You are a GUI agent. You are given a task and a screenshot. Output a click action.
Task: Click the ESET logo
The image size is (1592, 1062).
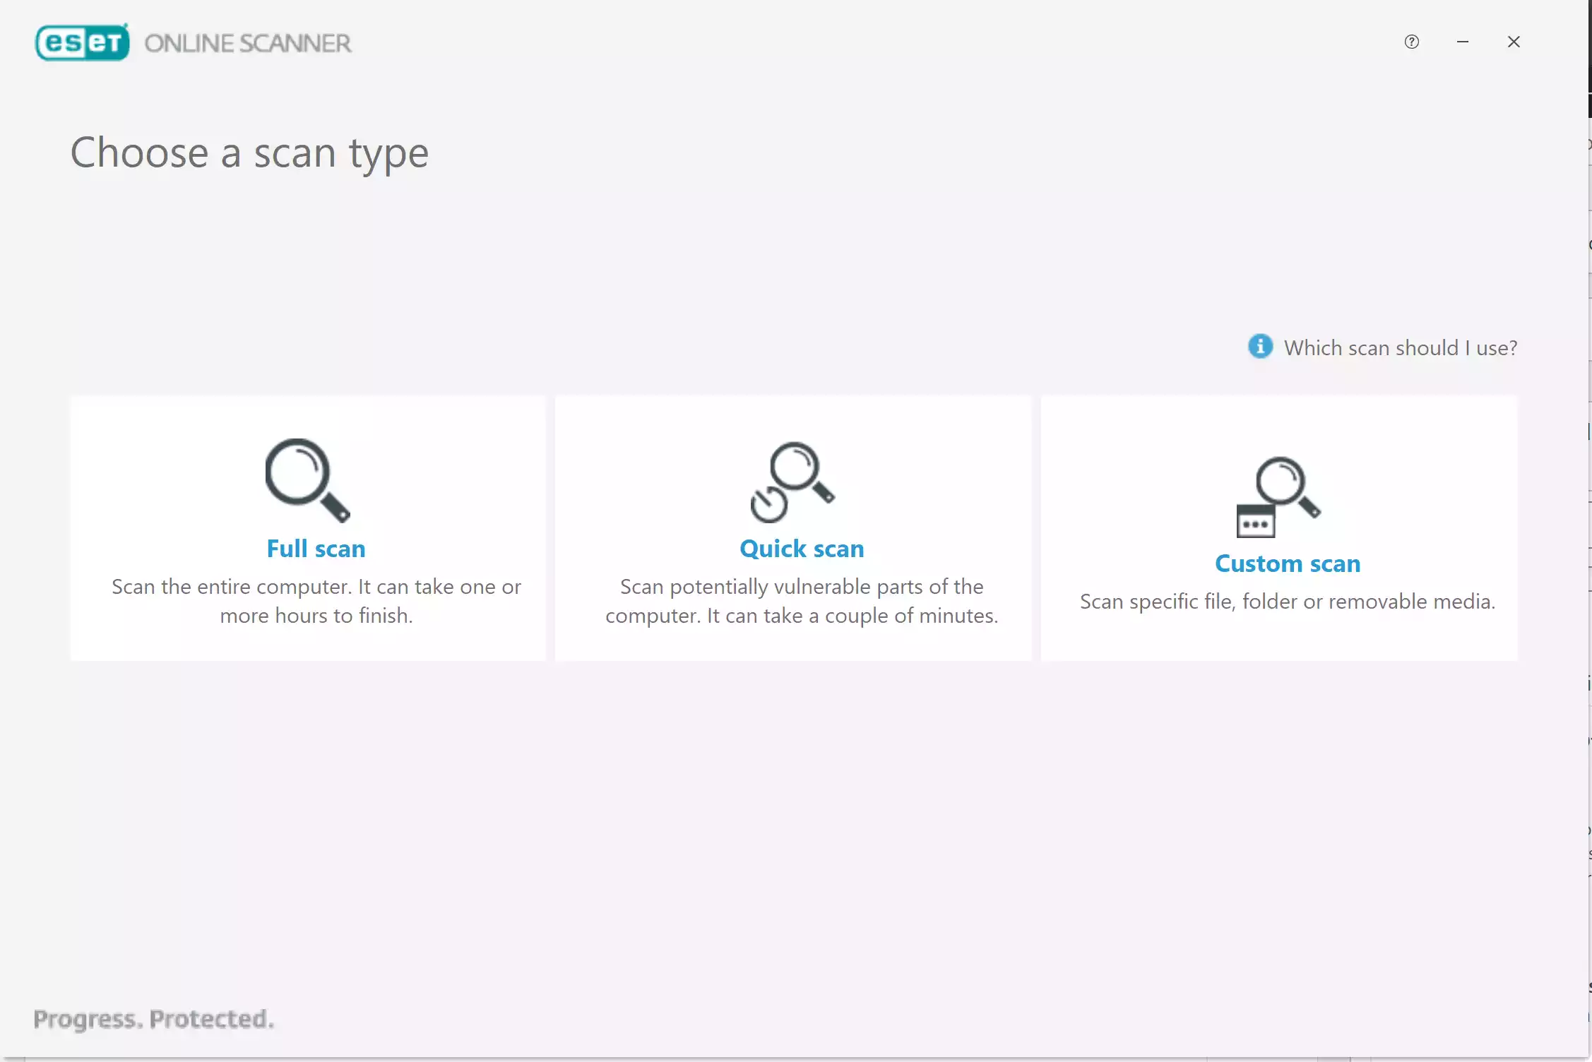[x=81, y=42]
